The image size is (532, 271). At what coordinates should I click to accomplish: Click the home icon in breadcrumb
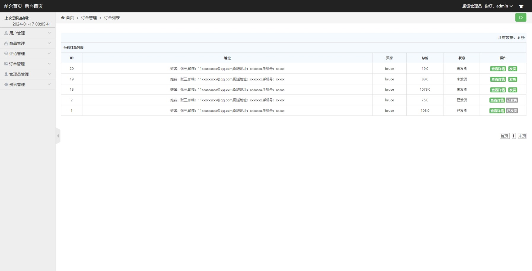click(63, 18)
